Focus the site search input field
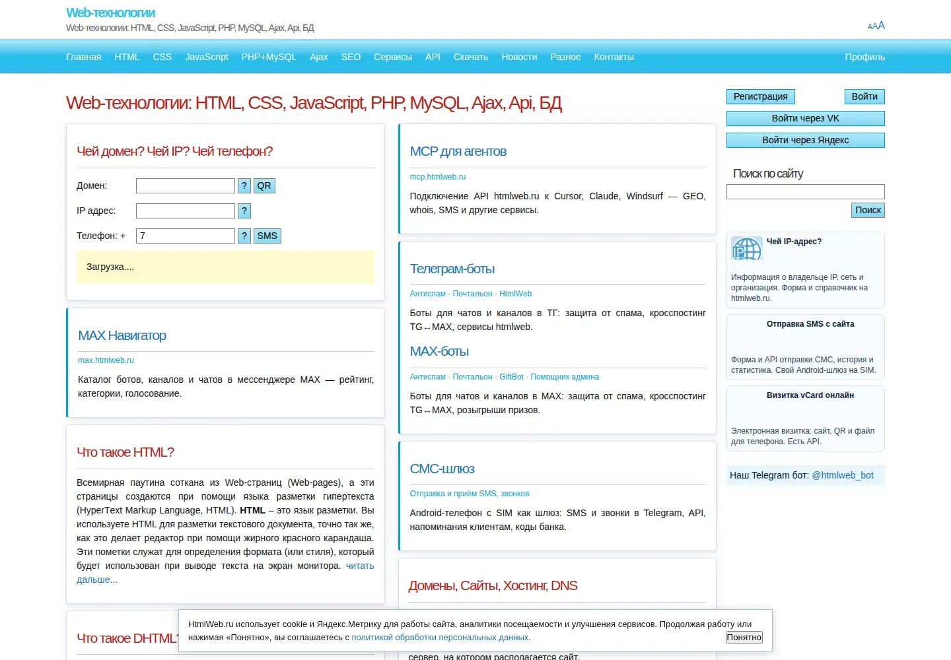Viewport: 951px width, 660px height. (x=806, y=191)
